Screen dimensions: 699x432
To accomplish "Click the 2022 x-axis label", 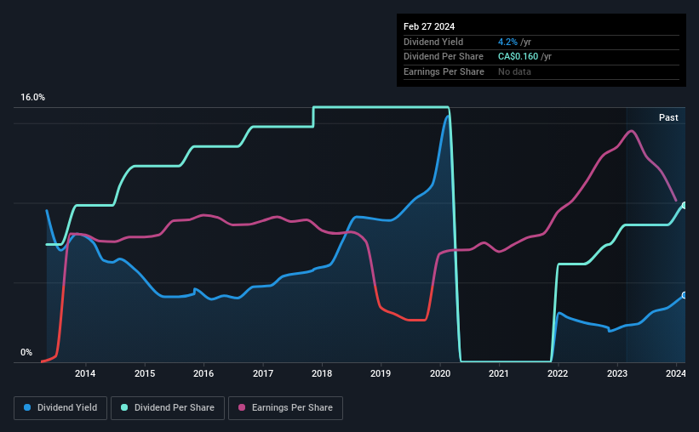I will pos(558,373).
